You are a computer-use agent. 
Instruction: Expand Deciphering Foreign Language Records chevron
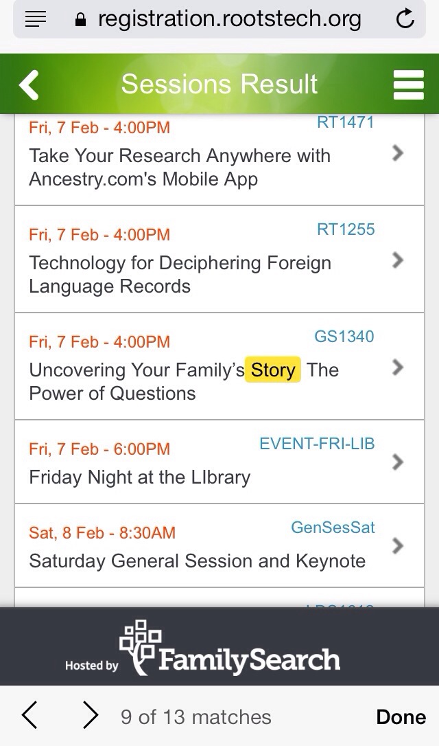[398, 260]
